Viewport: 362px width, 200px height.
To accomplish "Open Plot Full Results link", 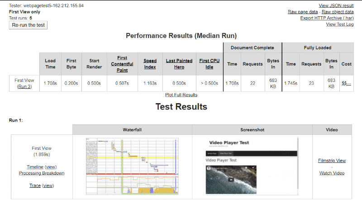I will coord(181,95).
